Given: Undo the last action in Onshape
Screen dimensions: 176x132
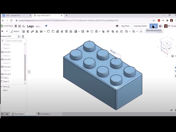Looking at the screenshot, I should [2, 31].
